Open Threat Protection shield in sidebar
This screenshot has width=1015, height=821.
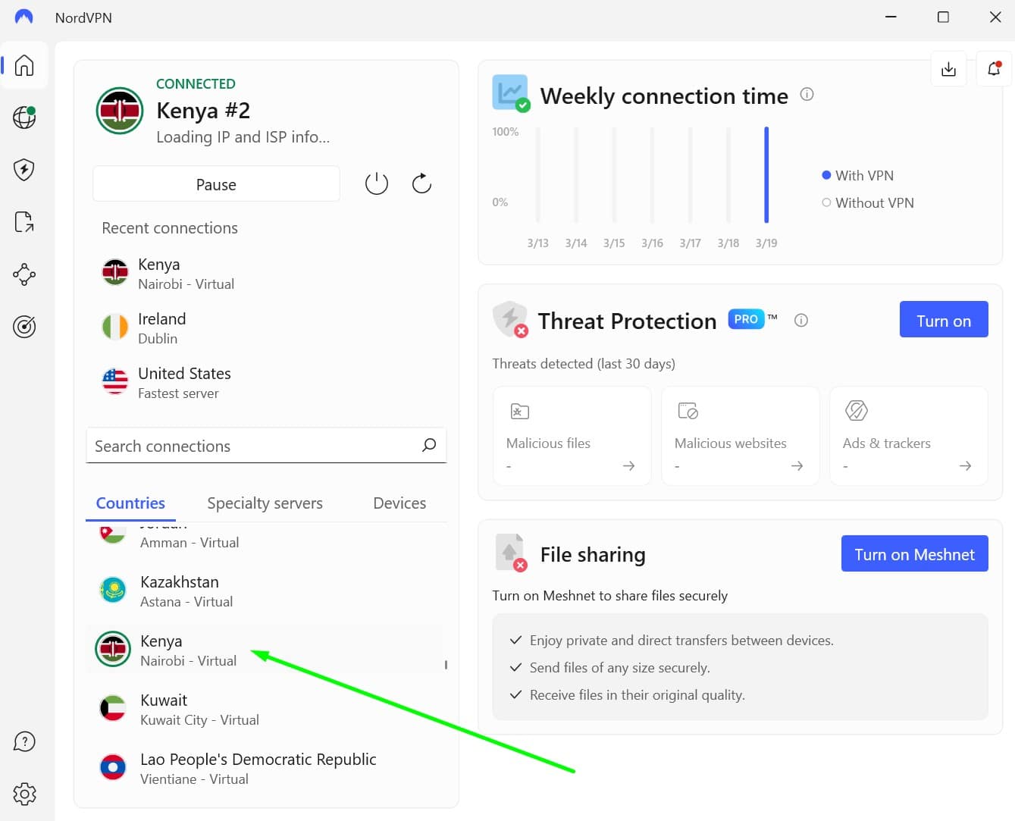tap(24, 170)
